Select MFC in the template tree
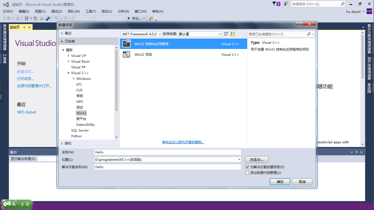Viewport: 374px width, 210px height. pos(80,101)
